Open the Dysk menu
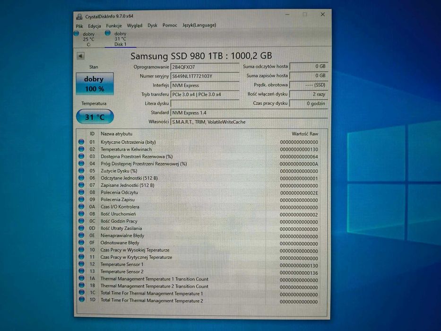 tap(153, 26)
